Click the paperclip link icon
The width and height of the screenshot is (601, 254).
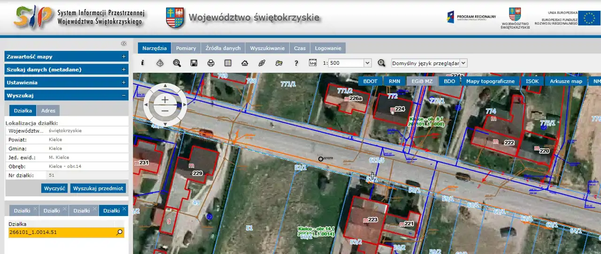(262, 63)
